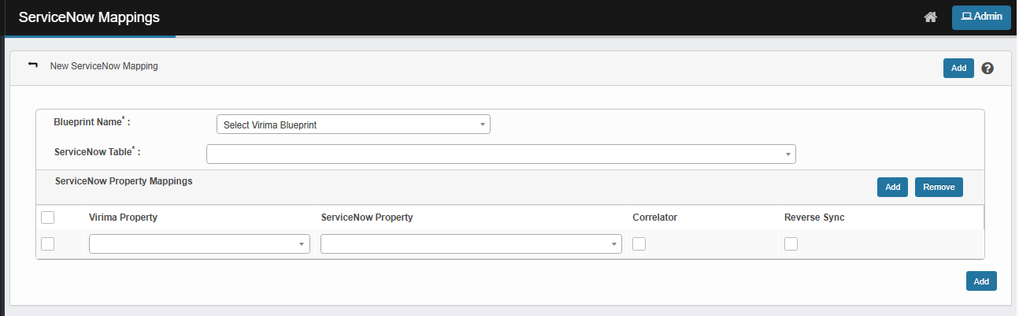Open the ServiceNow Table dropdown

coord(501,154)
